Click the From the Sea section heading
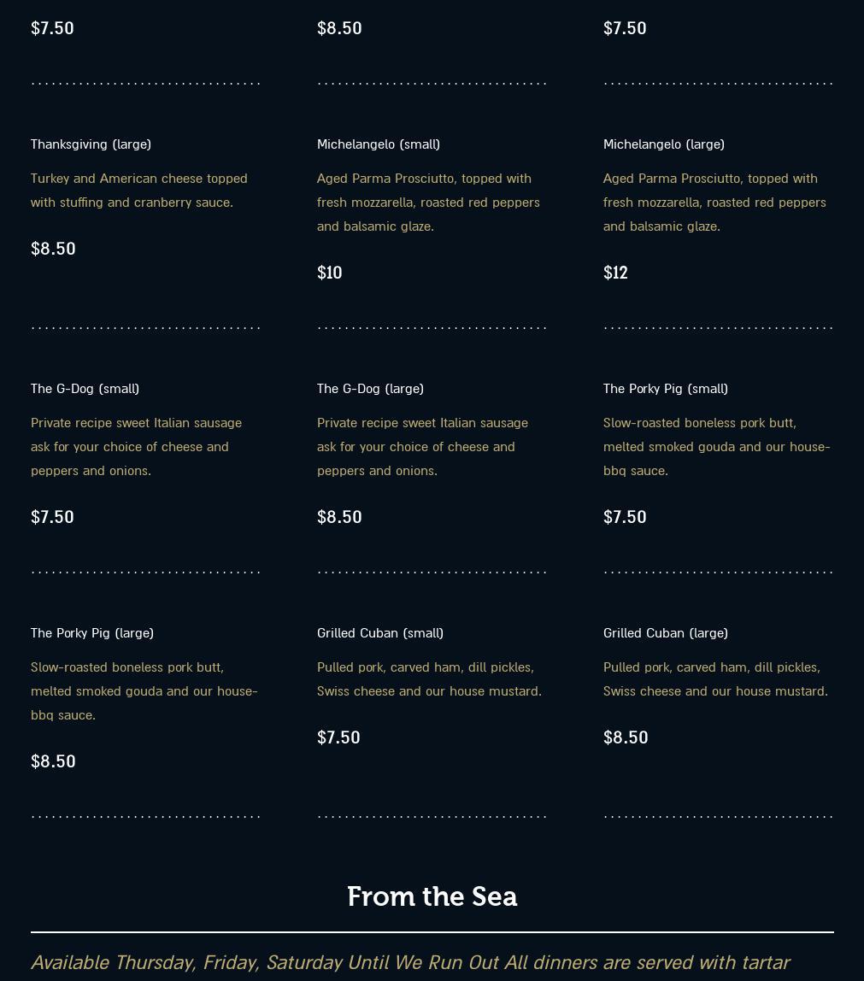Screen dimensions: 864x981 [x=432, y=896]
